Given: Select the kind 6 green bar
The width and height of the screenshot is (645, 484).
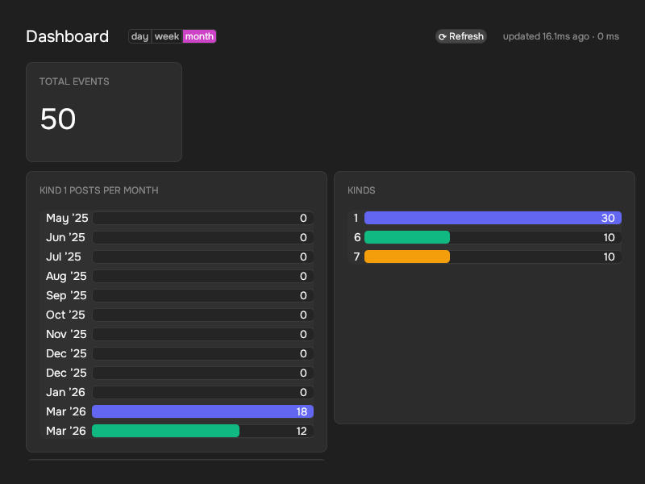Looking at the screenshot, I should [x=407, y=237].
